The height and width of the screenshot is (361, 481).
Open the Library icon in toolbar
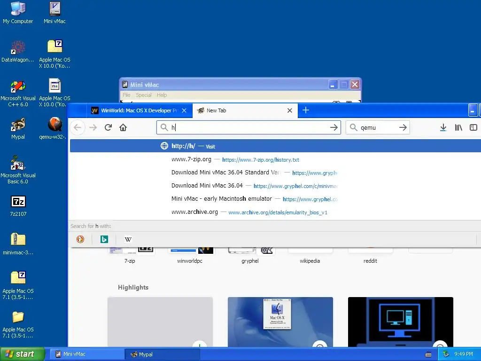pyautogui.click(x=458, y=127)
